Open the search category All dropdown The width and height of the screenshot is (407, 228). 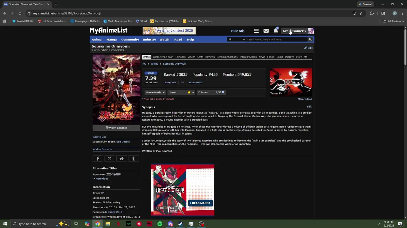236,40
